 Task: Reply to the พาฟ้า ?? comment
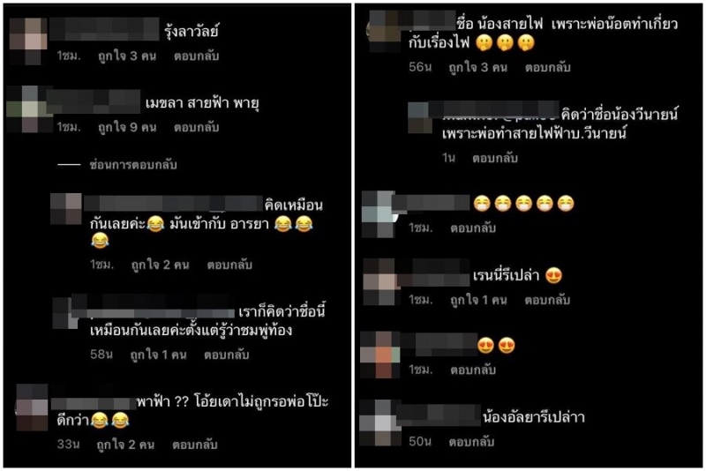coord(194,445)
